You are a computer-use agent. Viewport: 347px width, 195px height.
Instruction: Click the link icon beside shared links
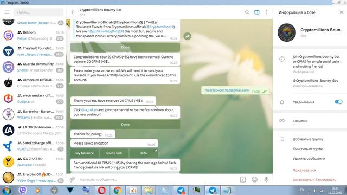click(x=282, y=121)
